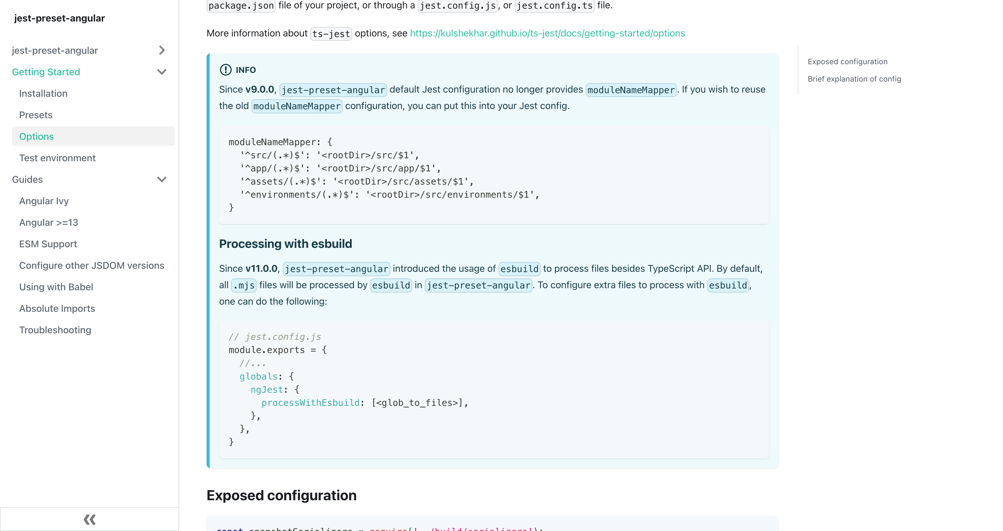Viewport: 1003px width, 531px height.
Task: Select the Options menu item
Action: click(36, 136)
